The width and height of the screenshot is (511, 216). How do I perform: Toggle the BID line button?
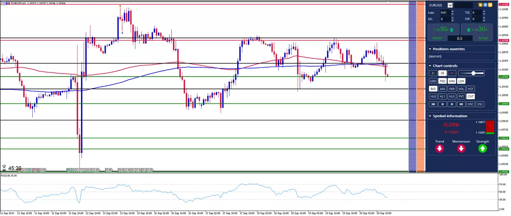tap(433, 89)
